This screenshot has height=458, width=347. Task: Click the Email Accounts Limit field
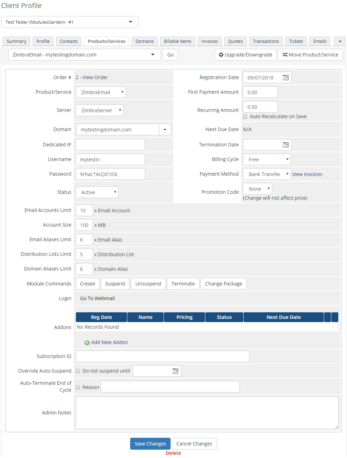point(84,210)
